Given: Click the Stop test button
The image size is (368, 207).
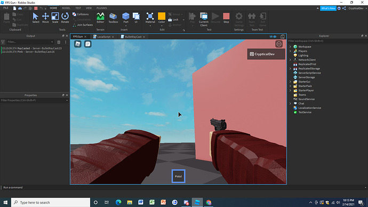Looking at the screenshot, I should click(226, 18).
